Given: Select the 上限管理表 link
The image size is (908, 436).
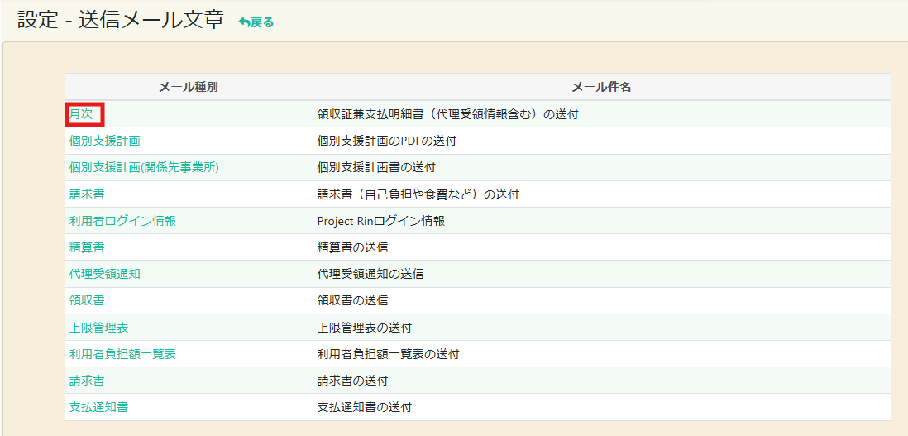Looking at the screenshot, I should [98, 328].
